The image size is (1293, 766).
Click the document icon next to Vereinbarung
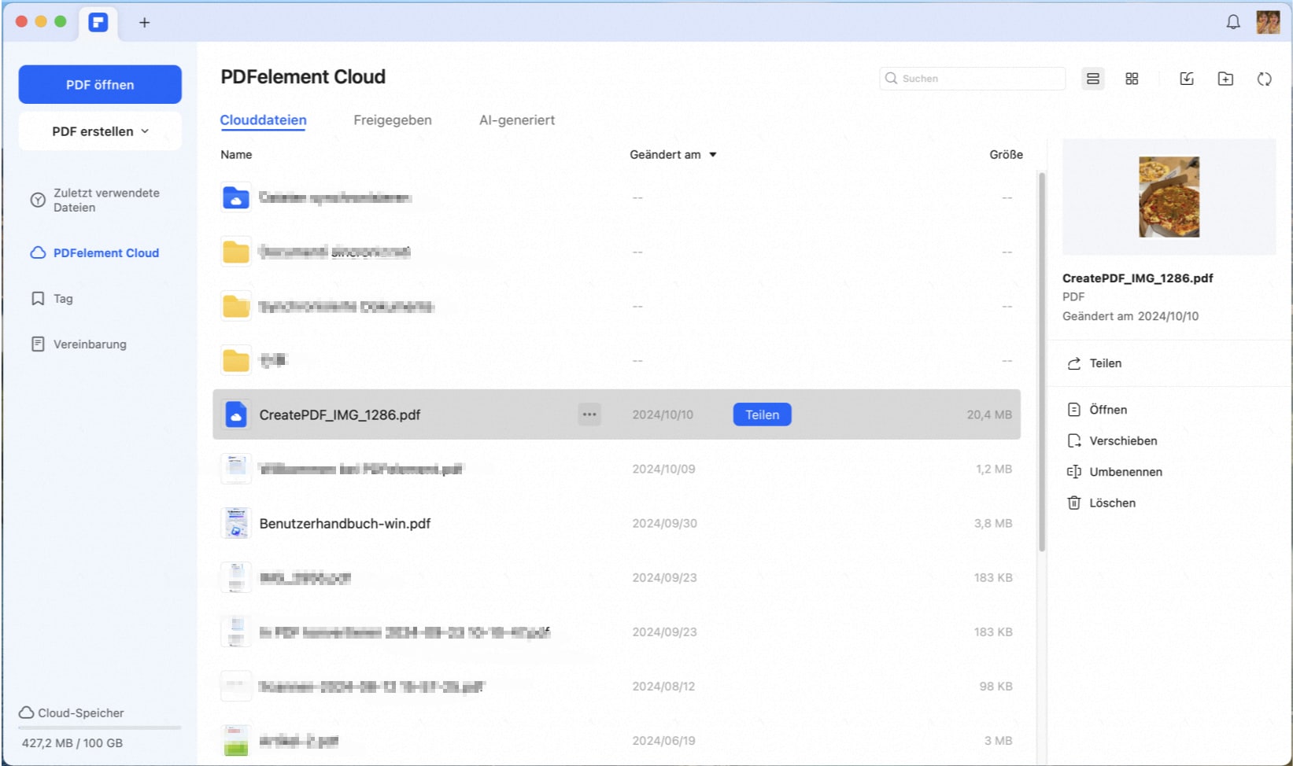click(x=38, y=344)
